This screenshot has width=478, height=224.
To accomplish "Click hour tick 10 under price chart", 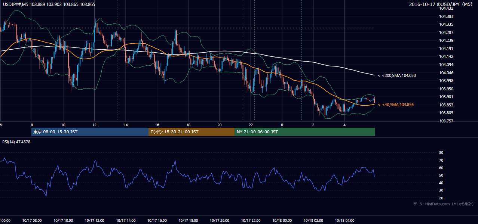I will (x=63, y=125).
